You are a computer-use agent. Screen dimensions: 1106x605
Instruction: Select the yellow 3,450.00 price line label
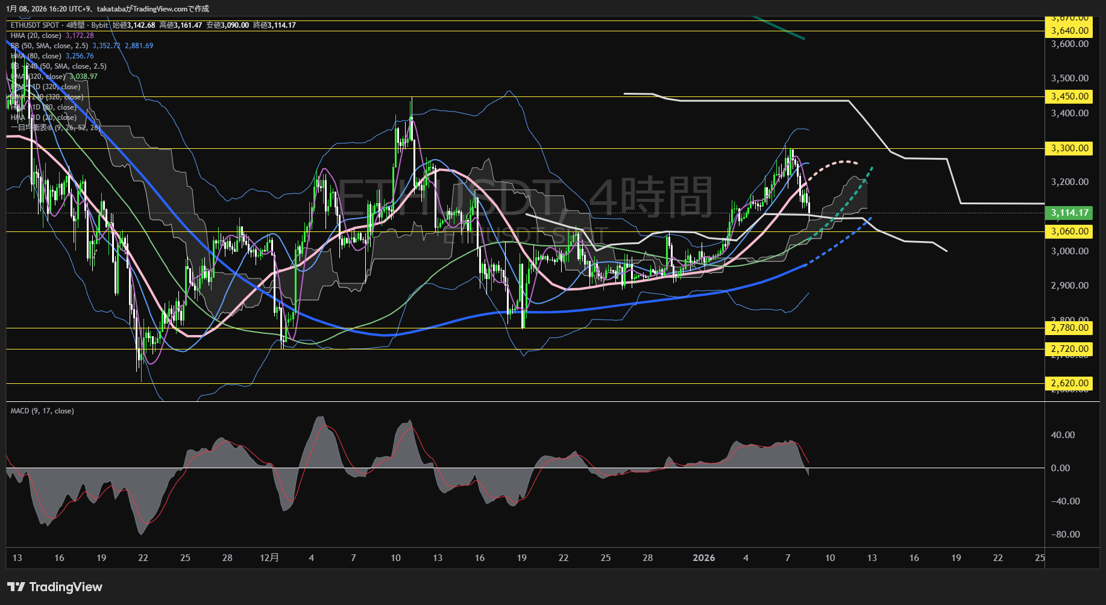coord(1069,96)
